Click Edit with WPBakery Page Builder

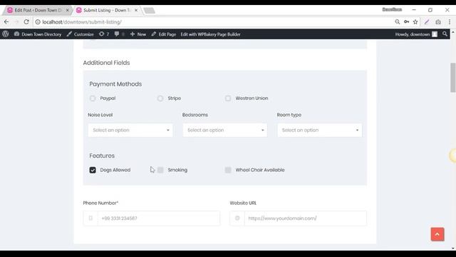211,34
